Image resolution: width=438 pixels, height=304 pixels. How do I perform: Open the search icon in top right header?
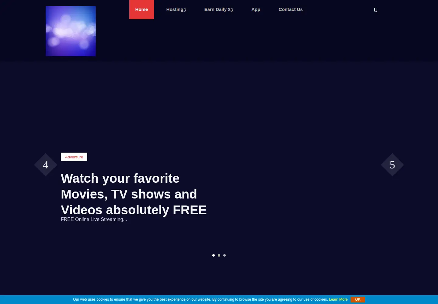click(375, 10)
